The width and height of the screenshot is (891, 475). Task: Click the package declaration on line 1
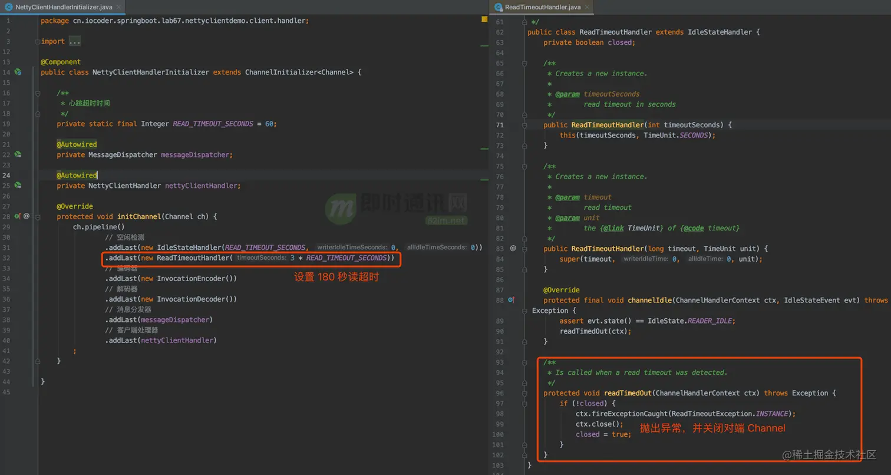[x=174, y=21]
